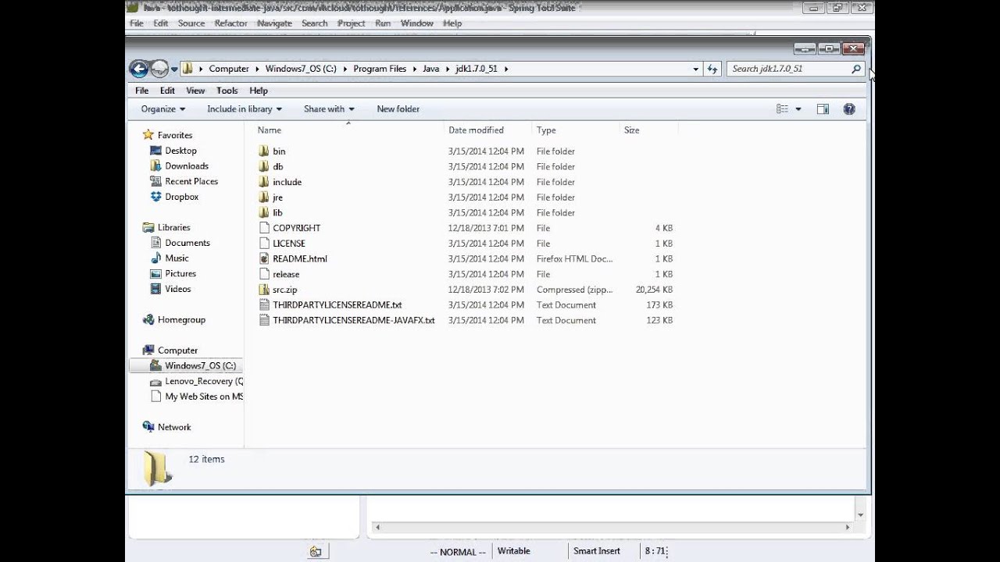Click the Dropbox icon in the sidebar
The height and width of the screenshot is (562, 1000).
(155, 197)
